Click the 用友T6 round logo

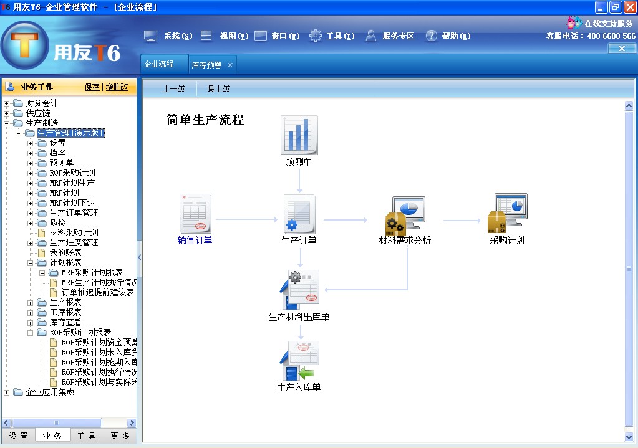tap(25, 45)
